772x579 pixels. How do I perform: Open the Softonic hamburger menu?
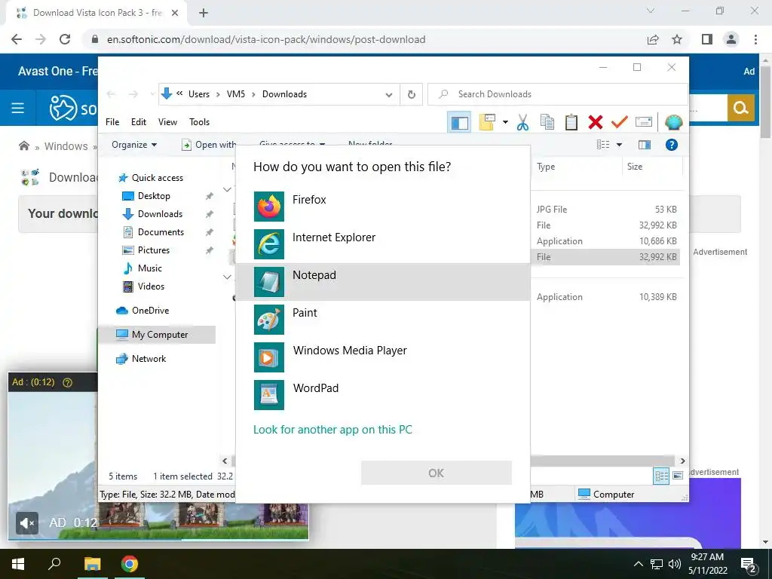coord(18,108)
